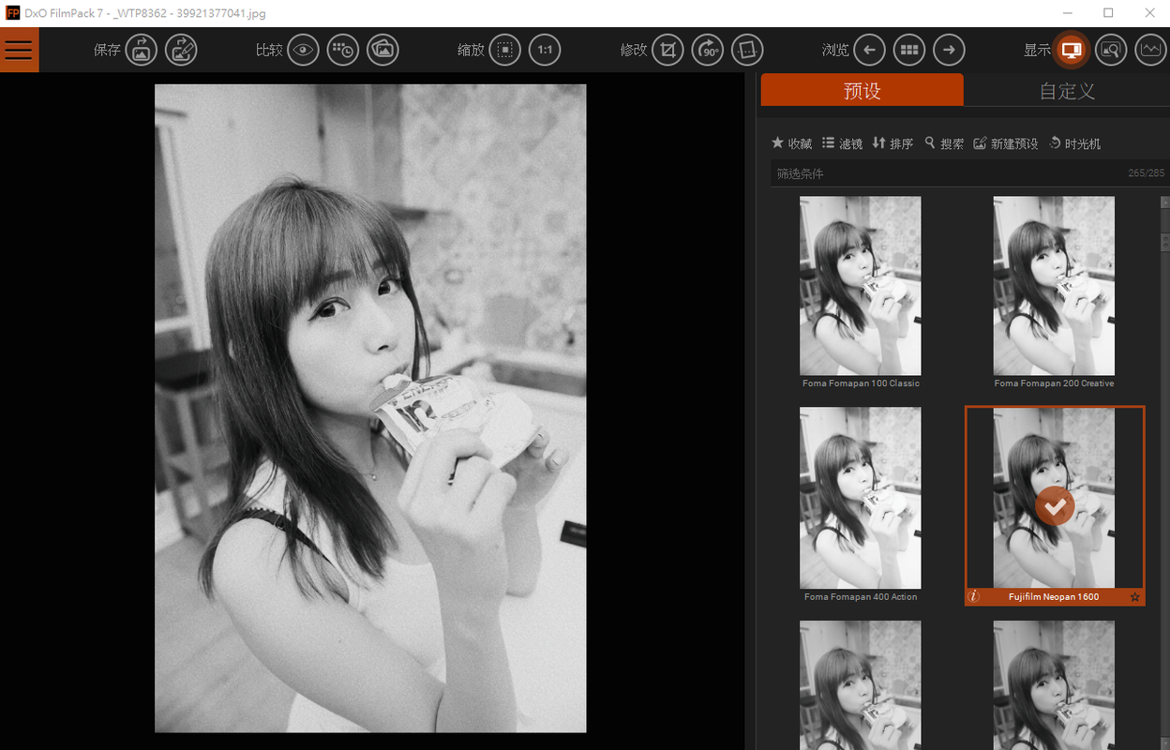Open the 排序 sort options
The height and width of the screenshot is (750, 1170).
(x=892, y=143)
